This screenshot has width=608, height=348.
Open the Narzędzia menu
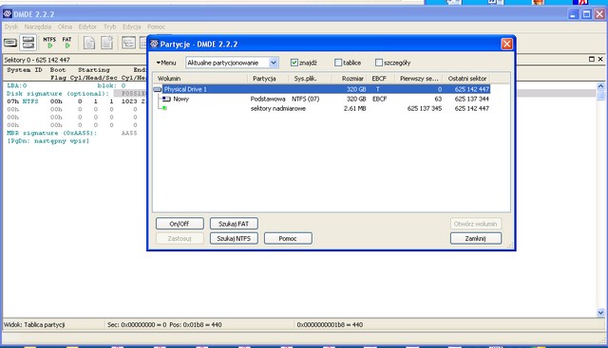(38, 27)
